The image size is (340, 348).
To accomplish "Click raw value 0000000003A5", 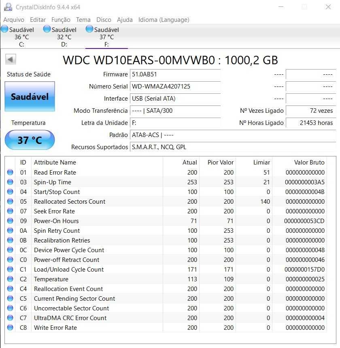I will tap(305, 182).
